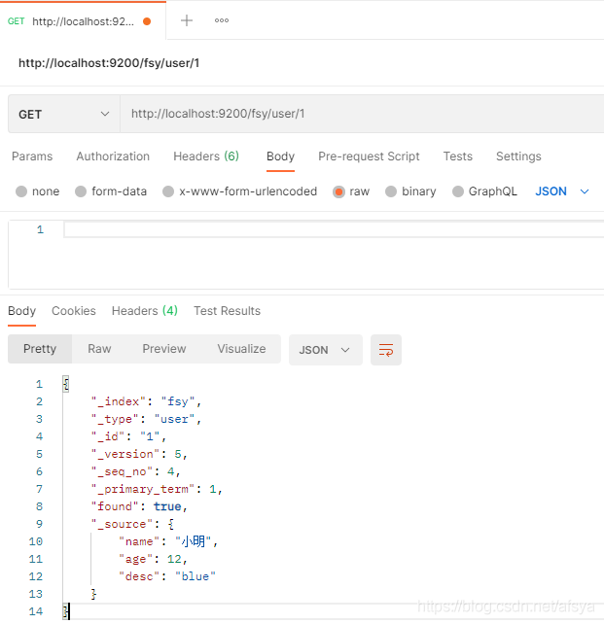The height and width of the screenshot is (624, 604).
Task: Select the form-data radio option
Action: click(x=81, y=191)
